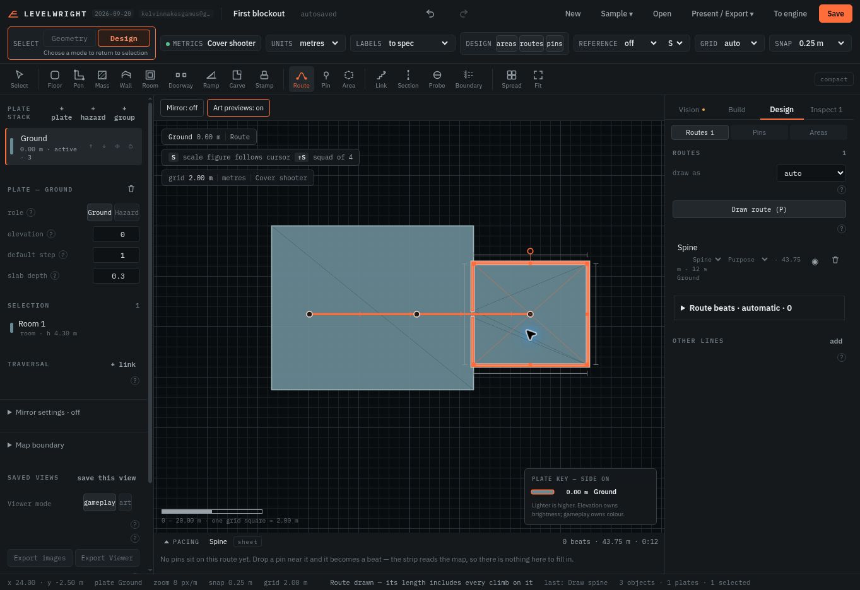Delete the Ground plate with trash icon
Viewport: 860px width, 590px height.
click(x=131, y=188)
